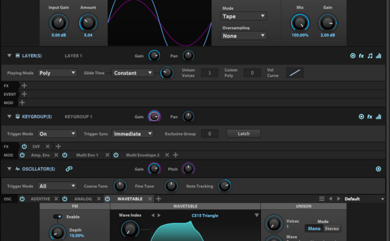Screen dimensions: 390x241
Task: Remove the SVF effect
Action: pyautogui.click(x=48, y=146)
